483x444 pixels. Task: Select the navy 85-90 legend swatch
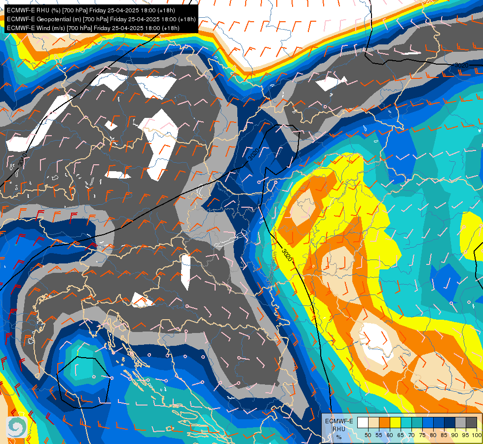(x=450, y=422)
